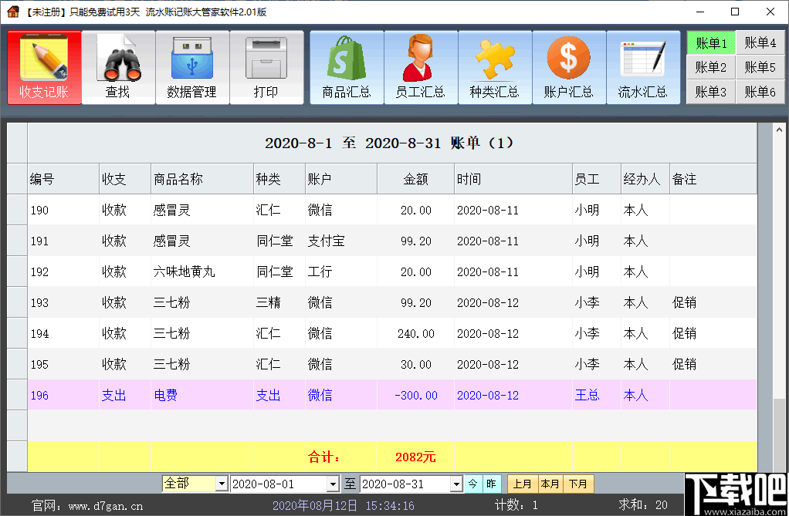The height and width of the screenshot is (516, 789).
Task: Click the 今 (today) button
Action: pos(472,484)
